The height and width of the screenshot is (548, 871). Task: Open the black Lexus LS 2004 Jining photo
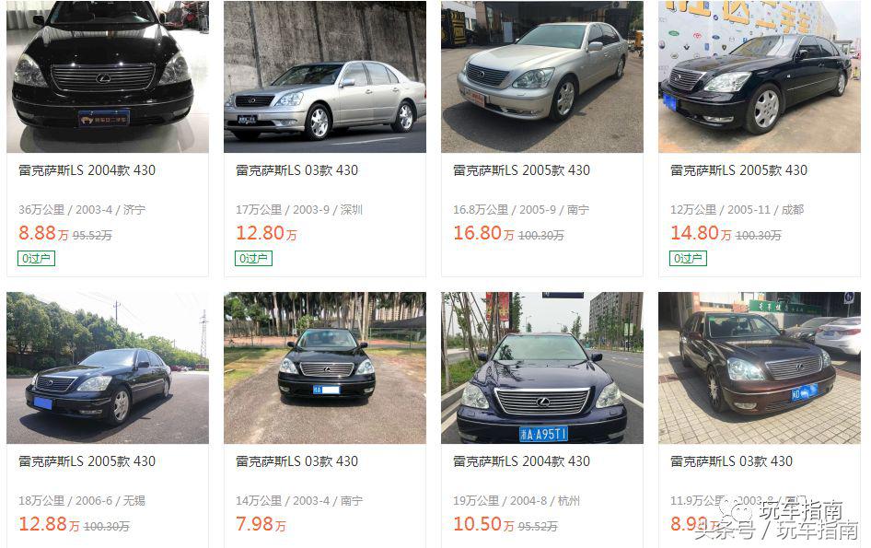[108, 76]
